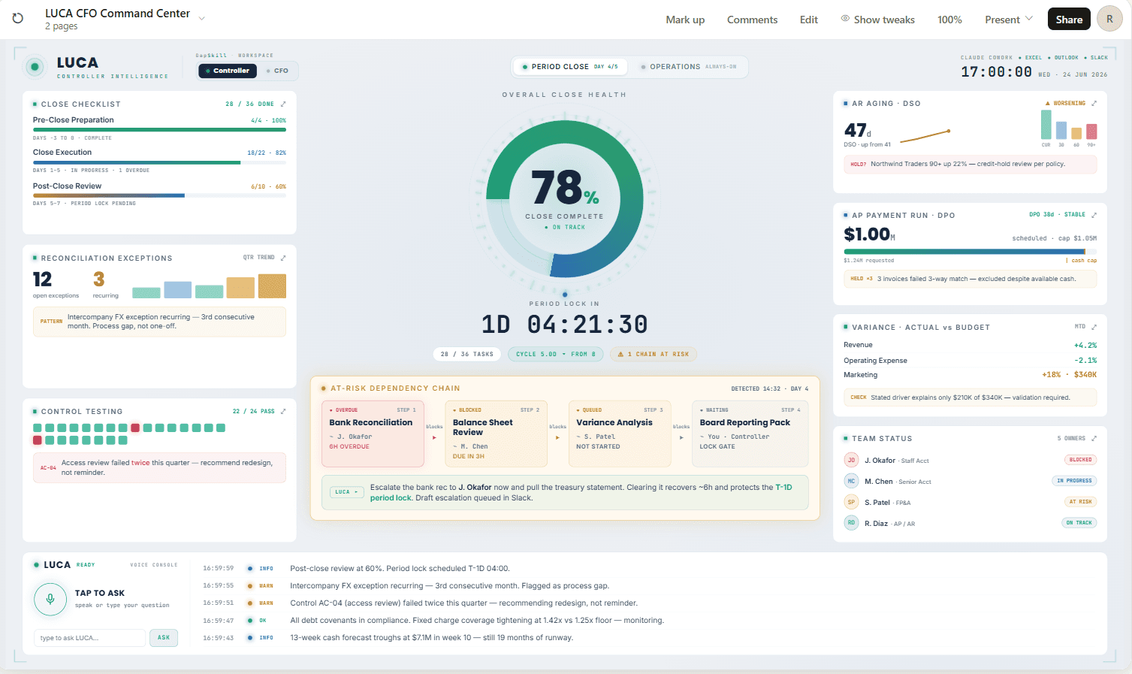This screenshot has width=1132, height=674.
Task: Open the document title dropdown chevron
Action: click(201, 18)
